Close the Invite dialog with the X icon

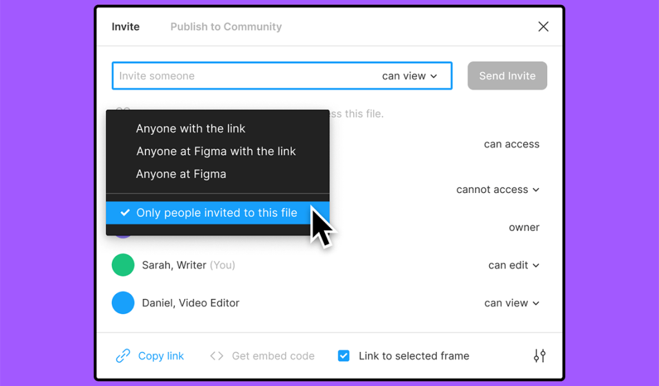[x=543, y=26]
